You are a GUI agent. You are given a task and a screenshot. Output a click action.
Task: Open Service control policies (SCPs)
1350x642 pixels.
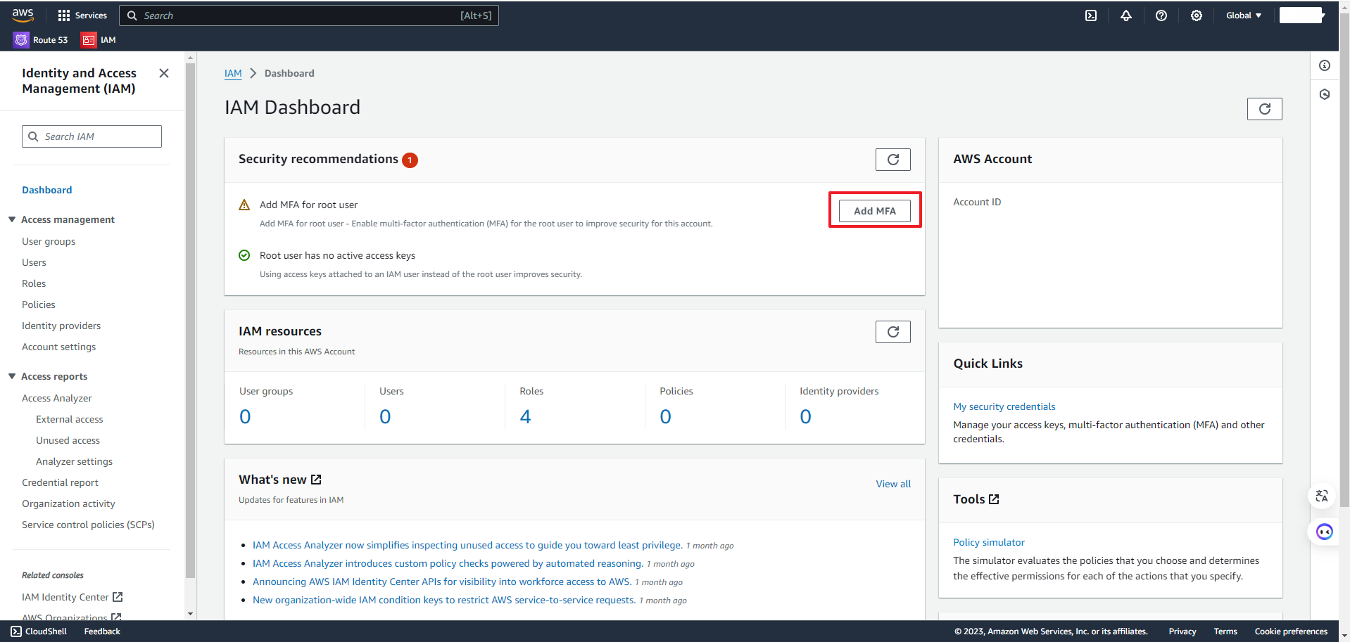88,525
